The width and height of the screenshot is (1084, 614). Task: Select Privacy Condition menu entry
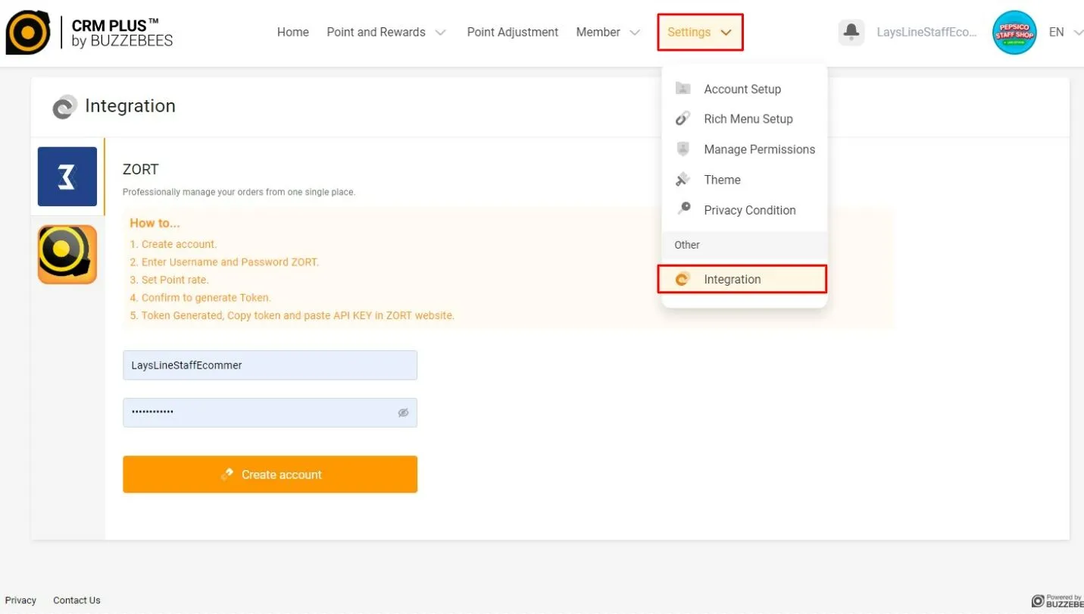(x=749, y=210)
